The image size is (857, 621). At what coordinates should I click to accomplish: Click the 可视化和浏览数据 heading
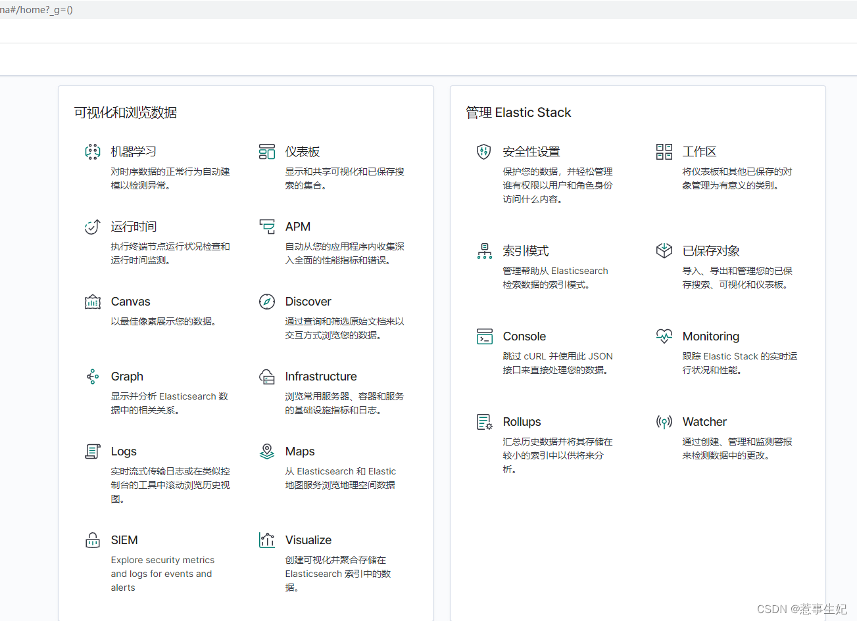[x=126, y=112]
